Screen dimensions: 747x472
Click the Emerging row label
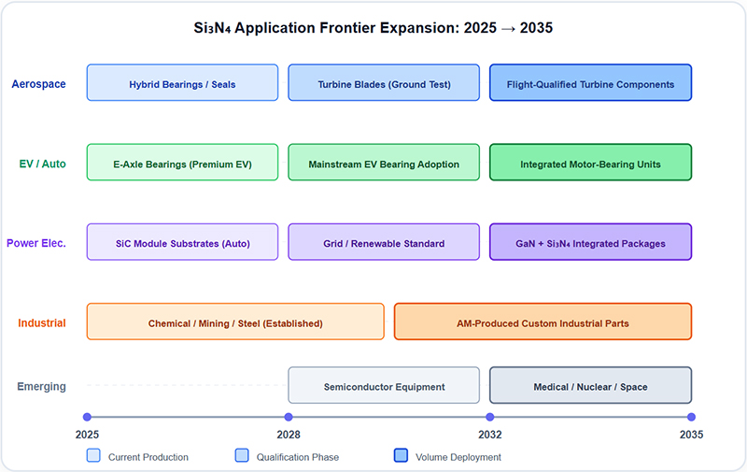click(x=41, y=387)
